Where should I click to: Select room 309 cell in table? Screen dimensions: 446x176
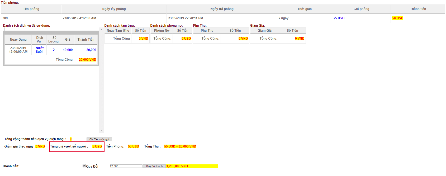(5, 18)
